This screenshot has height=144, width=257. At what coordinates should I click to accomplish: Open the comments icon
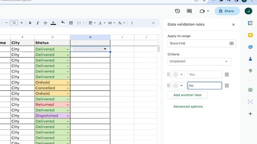[189, 11]
